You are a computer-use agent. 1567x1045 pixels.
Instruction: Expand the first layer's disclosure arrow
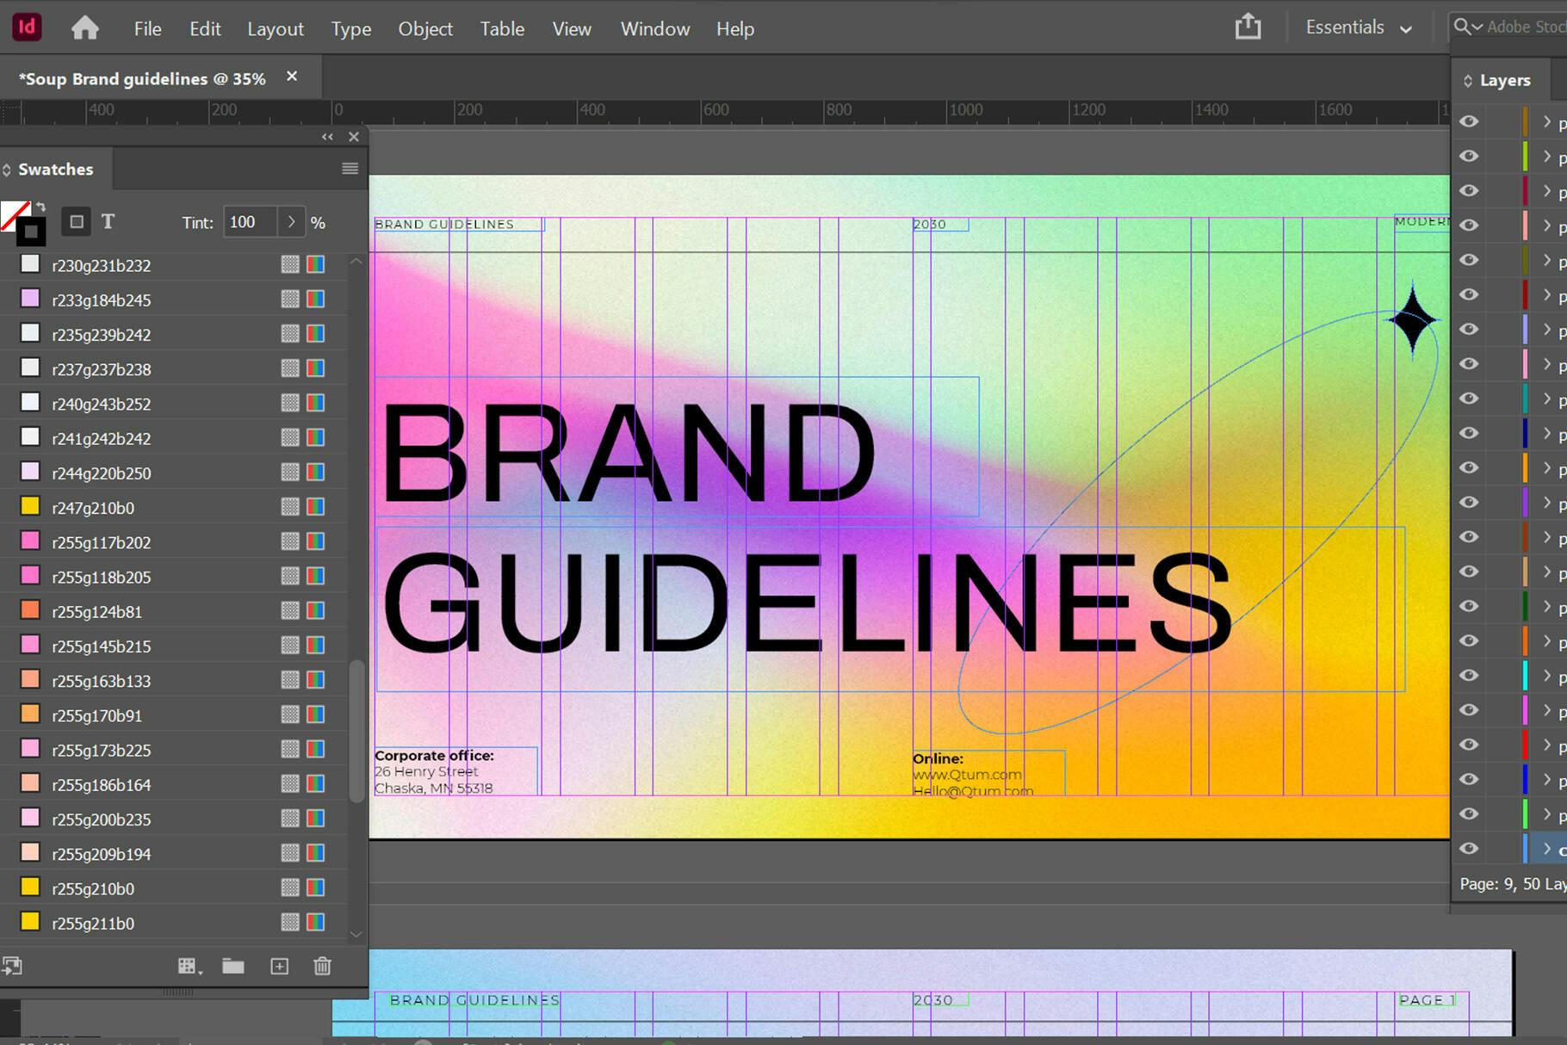pyautogui.click(x=1546, y=121)
